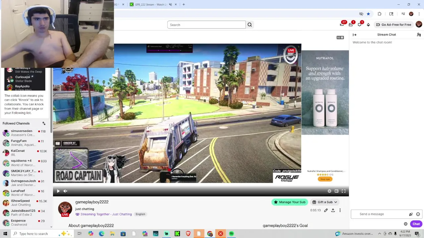Image resolution: width=424 pixels, height=238 pixels.
Task: Open the Windows Start menu
Action: click(x=5, y=234)
